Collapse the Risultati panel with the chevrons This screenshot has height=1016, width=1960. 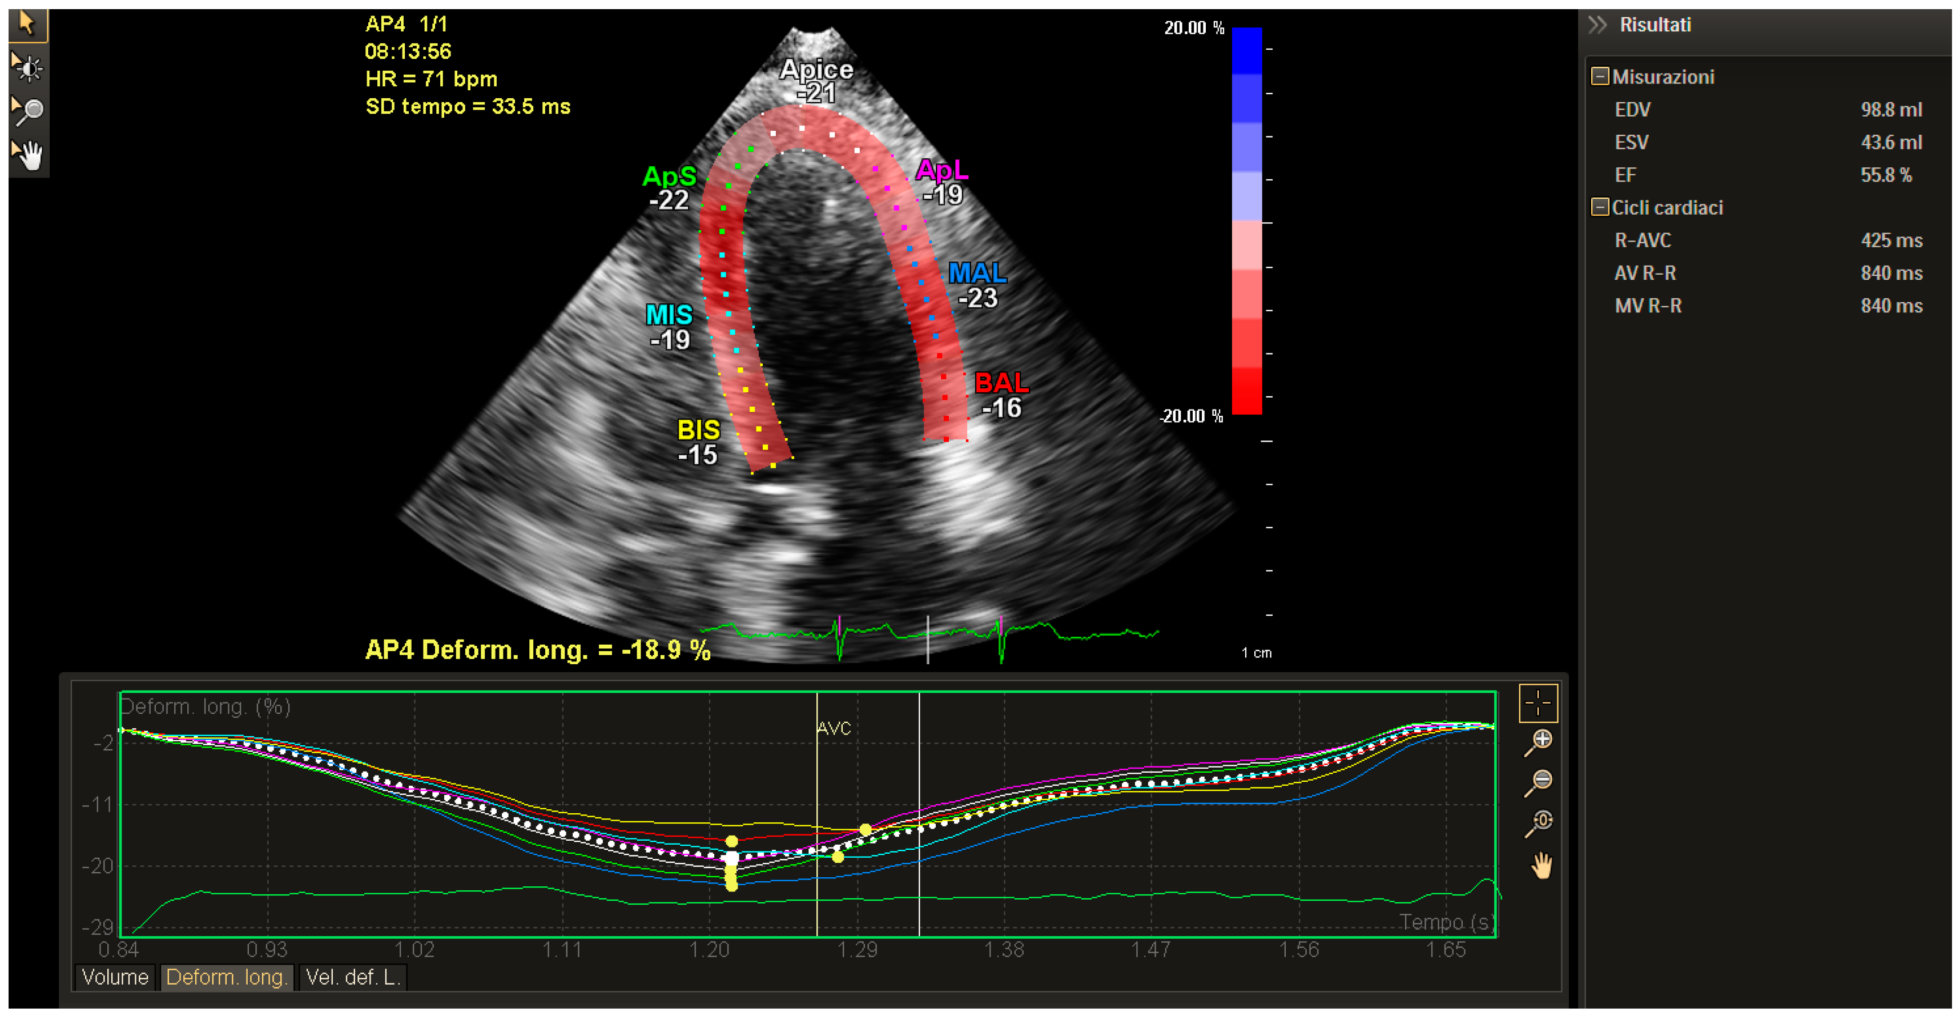click(1598, 25)
